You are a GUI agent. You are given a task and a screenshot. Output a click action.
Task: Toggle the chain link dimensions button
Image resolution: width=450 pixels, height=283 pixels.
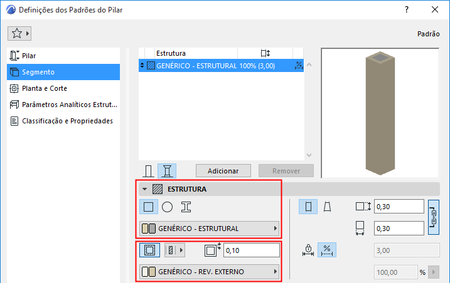coord(434,217)
